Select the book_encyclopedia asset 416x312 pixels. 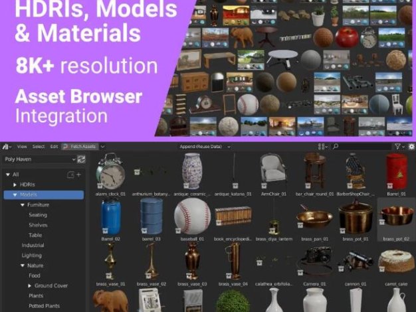tap(233, 220)
